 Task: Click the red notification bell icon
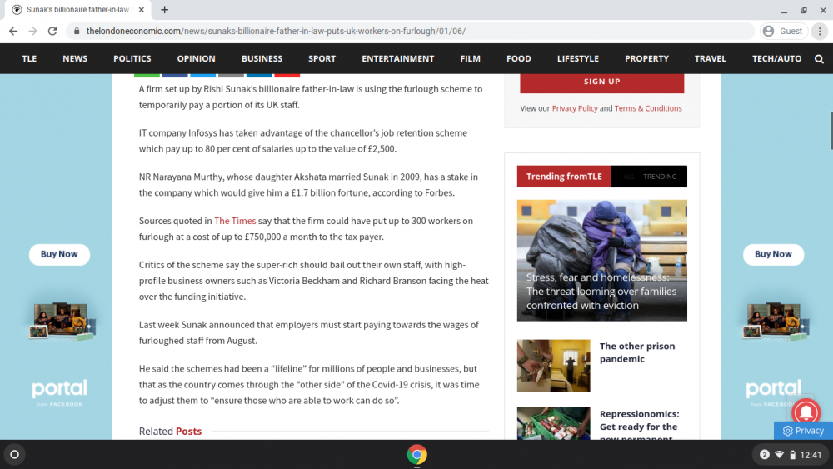point(806,412)
